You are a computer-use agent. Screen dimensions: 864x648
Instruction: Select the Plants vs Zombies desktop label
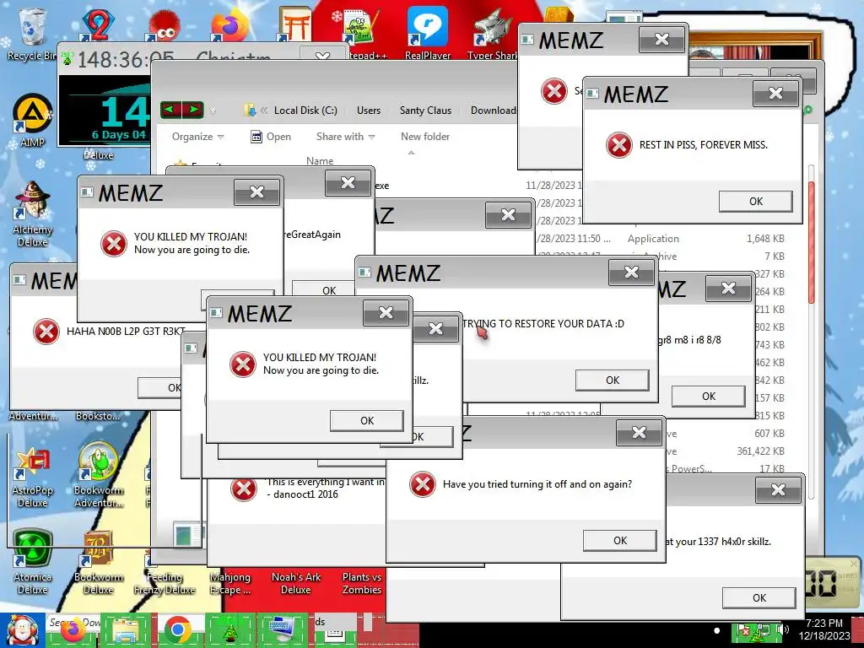[361, 583]
